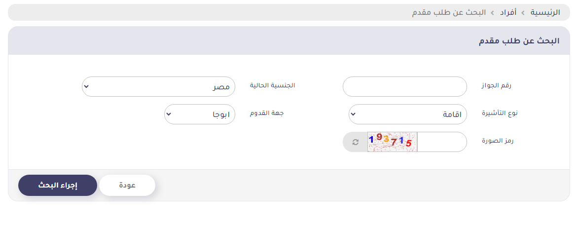Go back with the عودة button
577x228 pixels.
127,185
